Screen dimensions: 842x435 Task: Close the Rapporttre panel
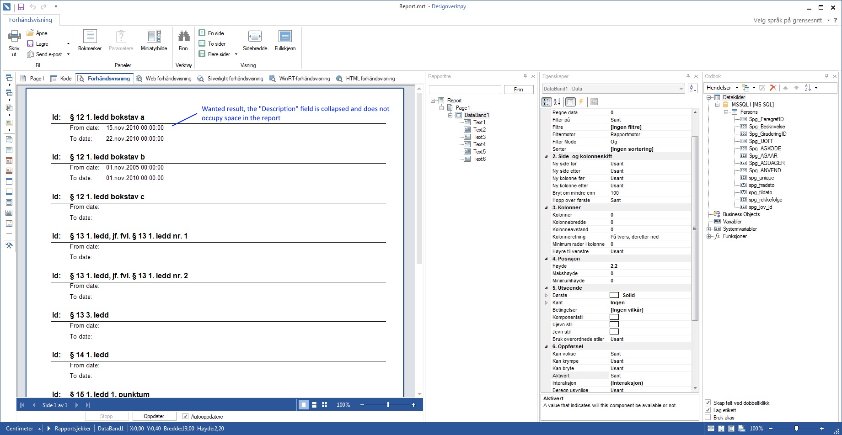533,76
